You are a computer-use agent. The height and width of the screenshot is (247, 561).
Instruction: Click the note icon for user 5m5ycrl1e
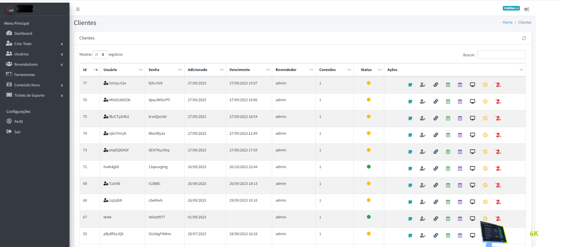click(410, 85)
